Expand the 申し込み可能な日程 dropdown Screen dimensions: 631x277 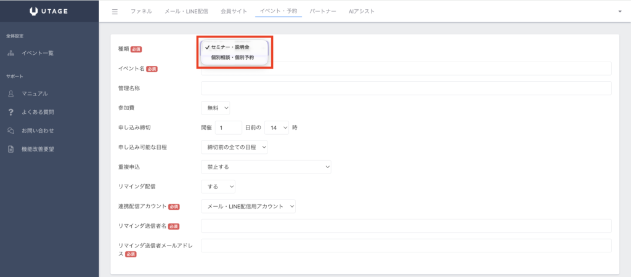coord(234,147)
